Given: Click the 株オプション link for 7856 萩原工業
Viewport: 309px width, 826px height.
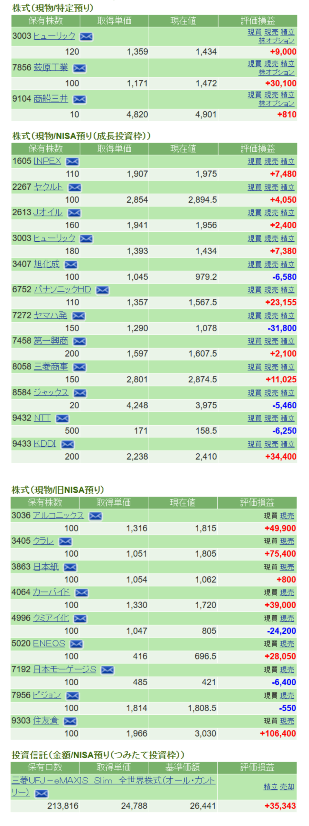Looking at the screenshot, I should [x=276, y=72].
